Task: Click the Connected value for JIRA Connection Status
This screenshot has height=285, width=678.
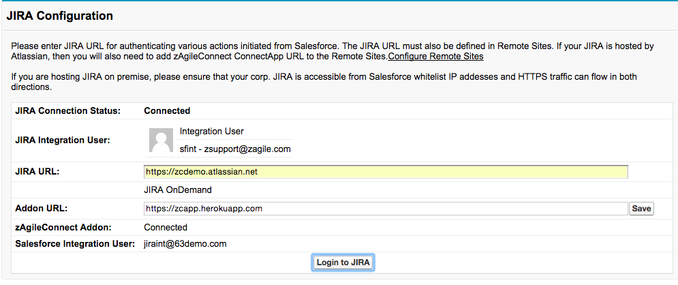Action: (x=167, y=110)
